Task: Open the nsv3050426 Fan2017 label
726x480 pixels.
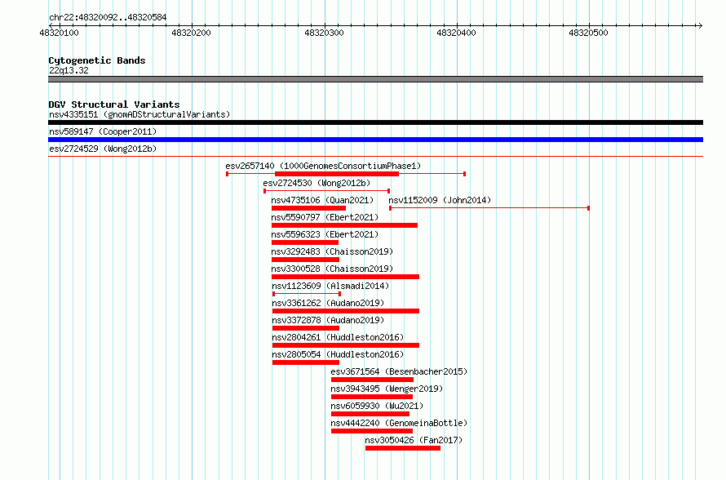Action: coord(414,440)
